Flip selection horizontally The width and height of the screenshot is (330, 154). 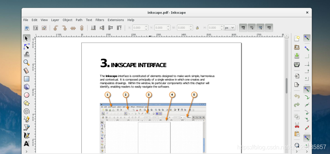[73, 28]
